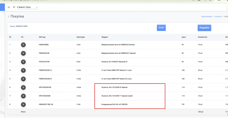Click product Пылесос Art-VC84537 Винный CF
The width and height of the screenshot is (228, 118).
[x=114, y=62]
